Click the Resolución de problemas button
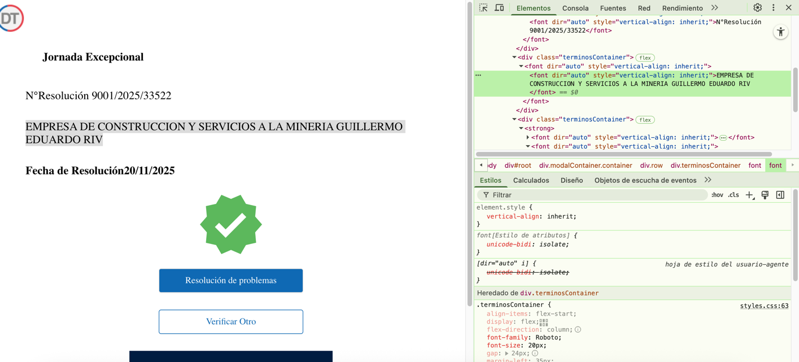 coord(230,281)
